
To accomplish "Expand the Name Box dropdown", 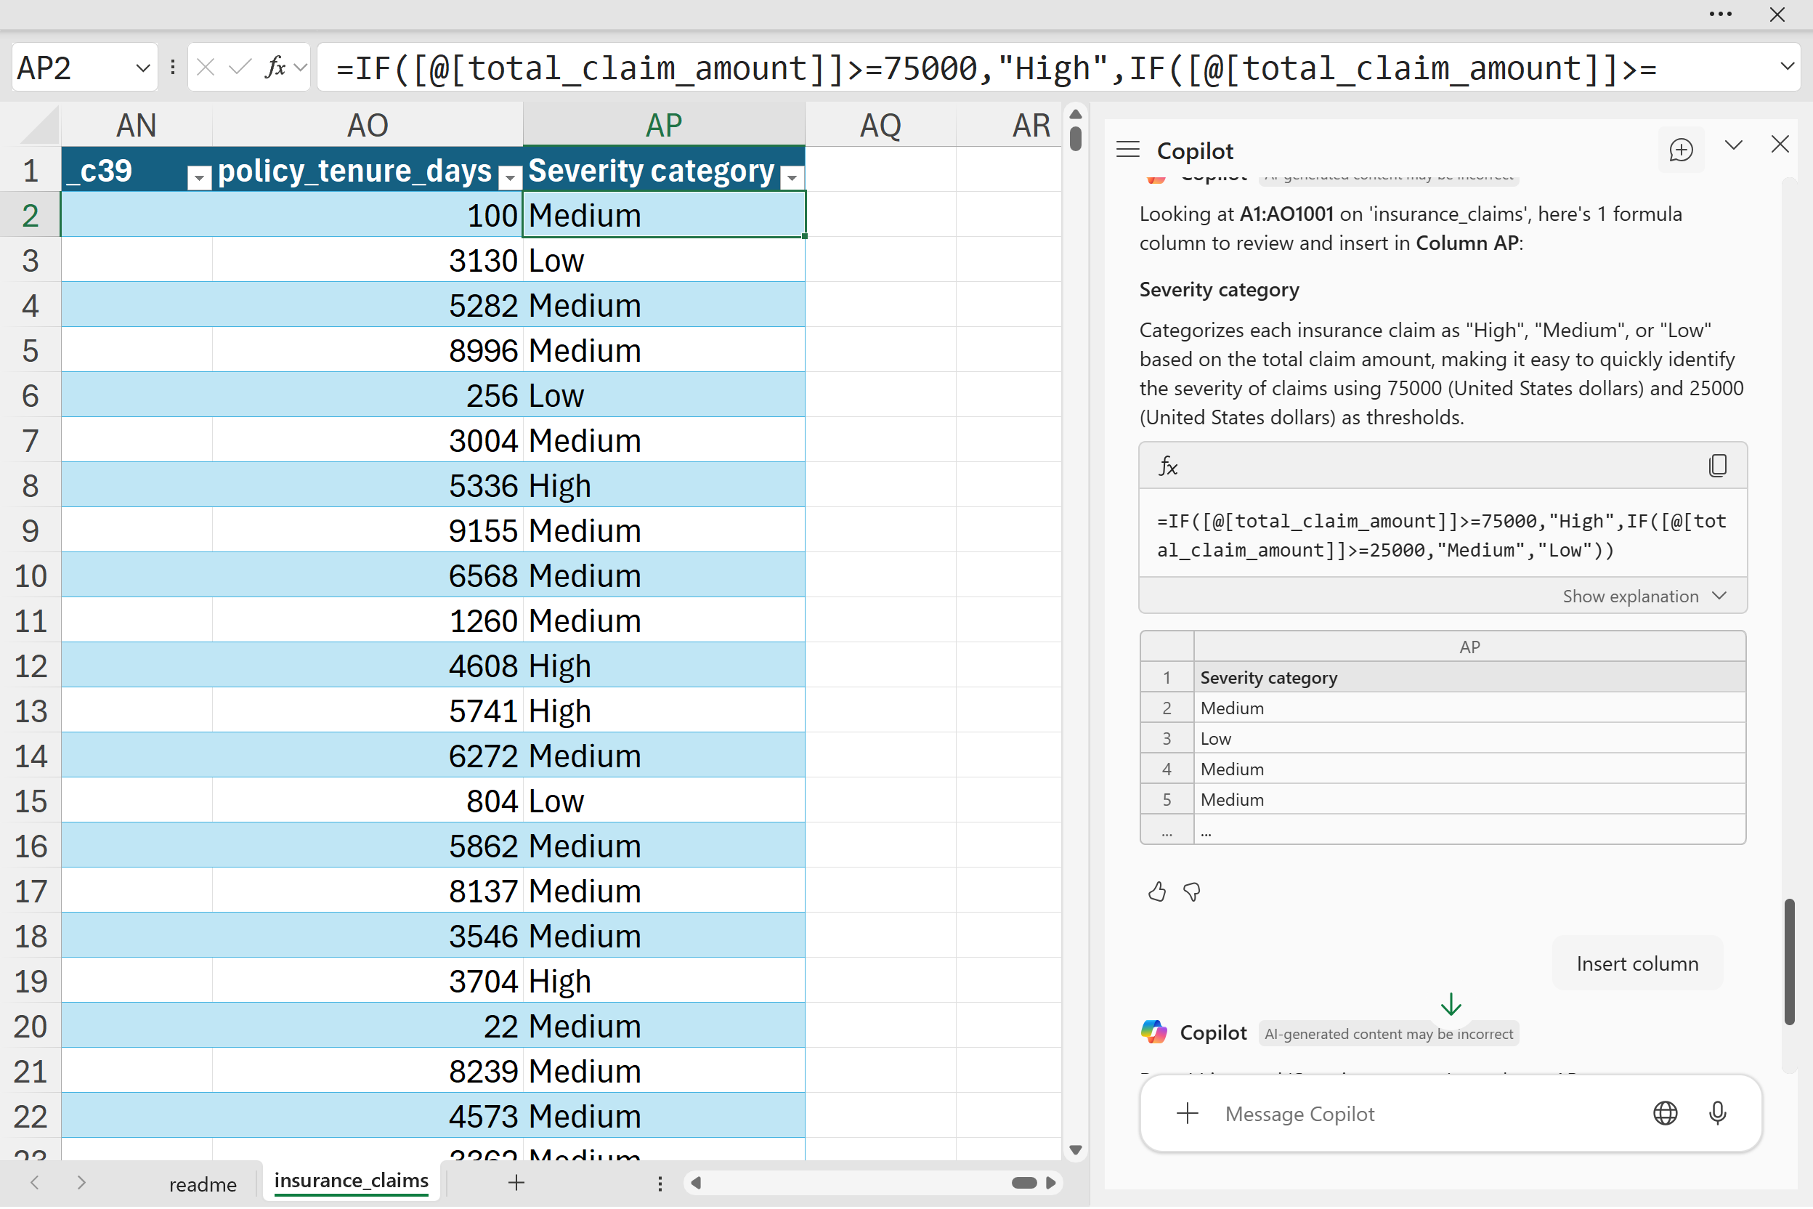I will coord(142,68).
